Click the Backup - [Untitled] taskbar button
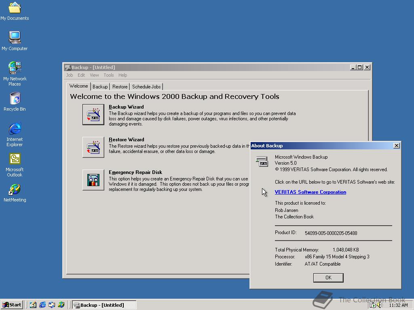Image resolution: width=414 pixels, height=310 pixels. point(104,305)
